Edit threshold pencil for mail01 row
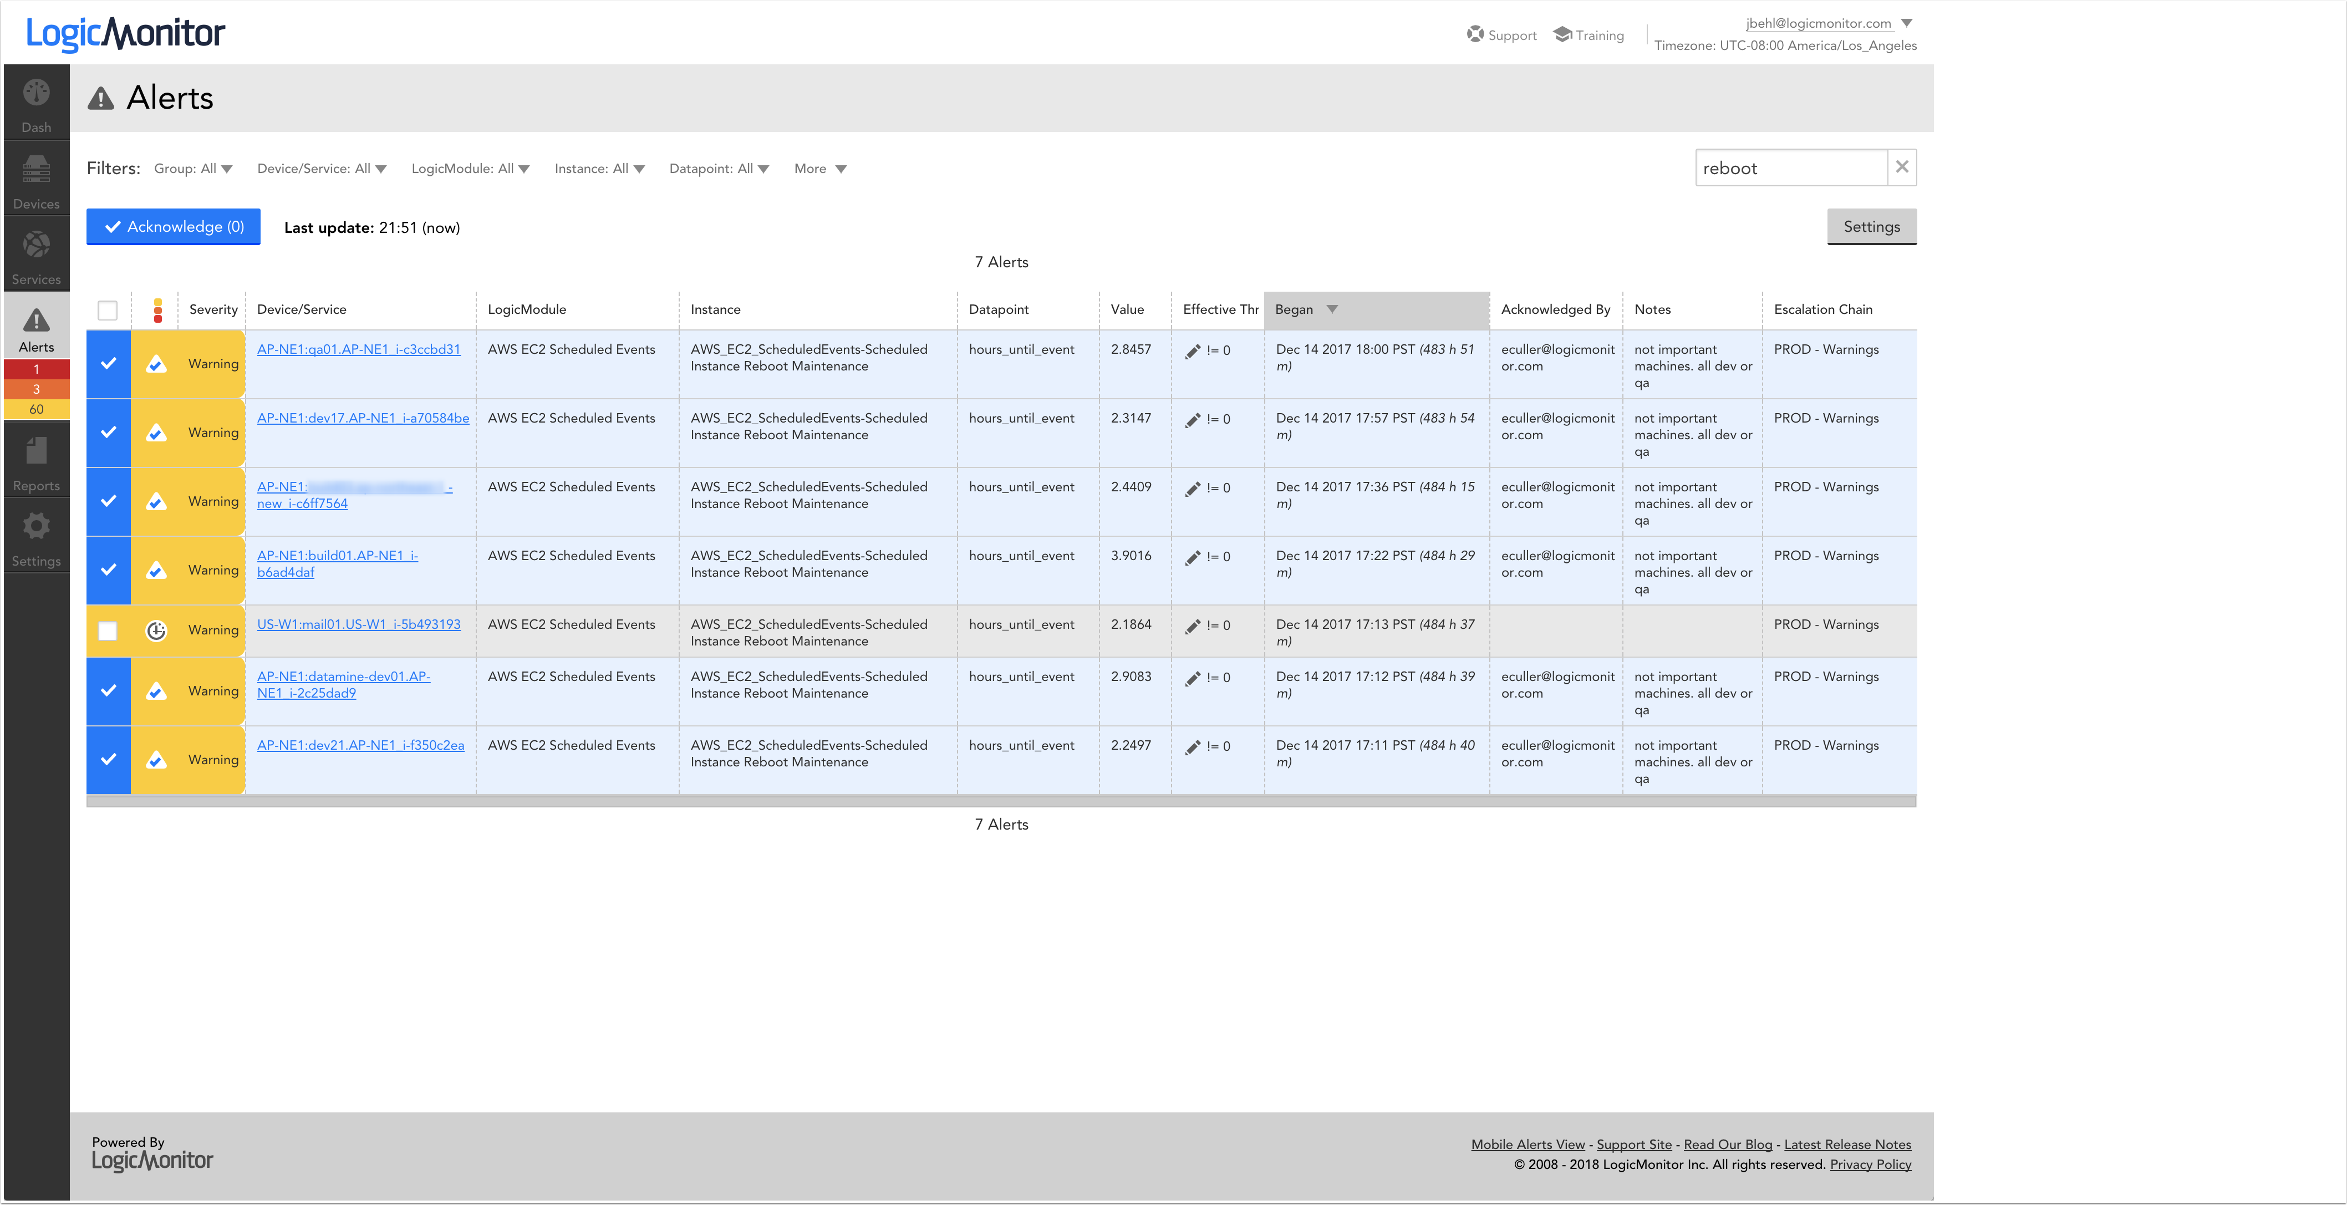2347x1205 pixels. tap(1193, 626)
